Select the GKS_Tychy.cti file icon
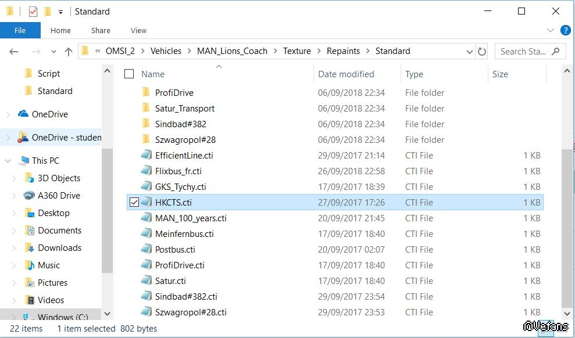The height and width of the screenshot is (338, 575). pyautogui.click(x=147, y=186)
